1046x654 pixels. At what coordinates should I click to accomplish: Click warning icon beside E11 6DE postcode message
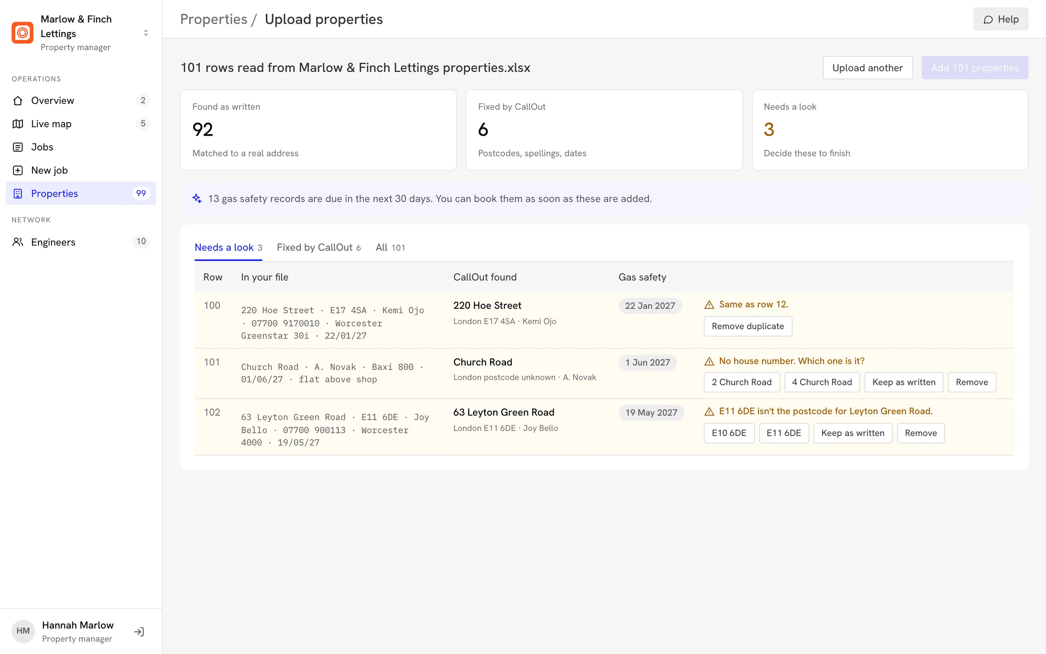[x=709, y=412]
